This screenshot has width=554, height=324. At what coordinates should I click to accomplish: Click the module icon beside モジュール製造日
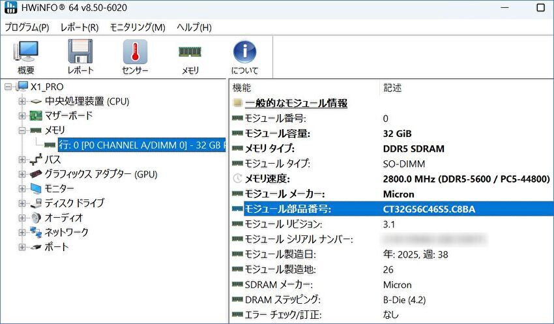[x=237, y=254]
